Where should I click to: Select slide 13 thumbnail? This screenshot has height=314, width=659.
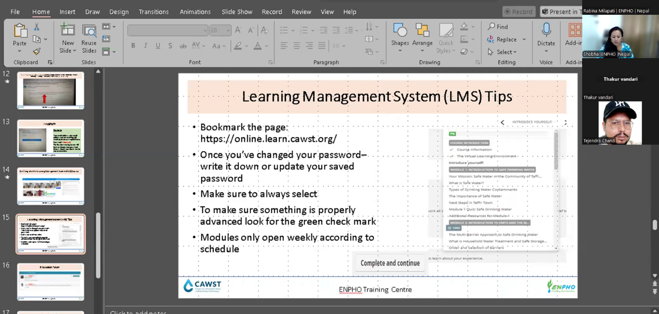tap(51, 138)
